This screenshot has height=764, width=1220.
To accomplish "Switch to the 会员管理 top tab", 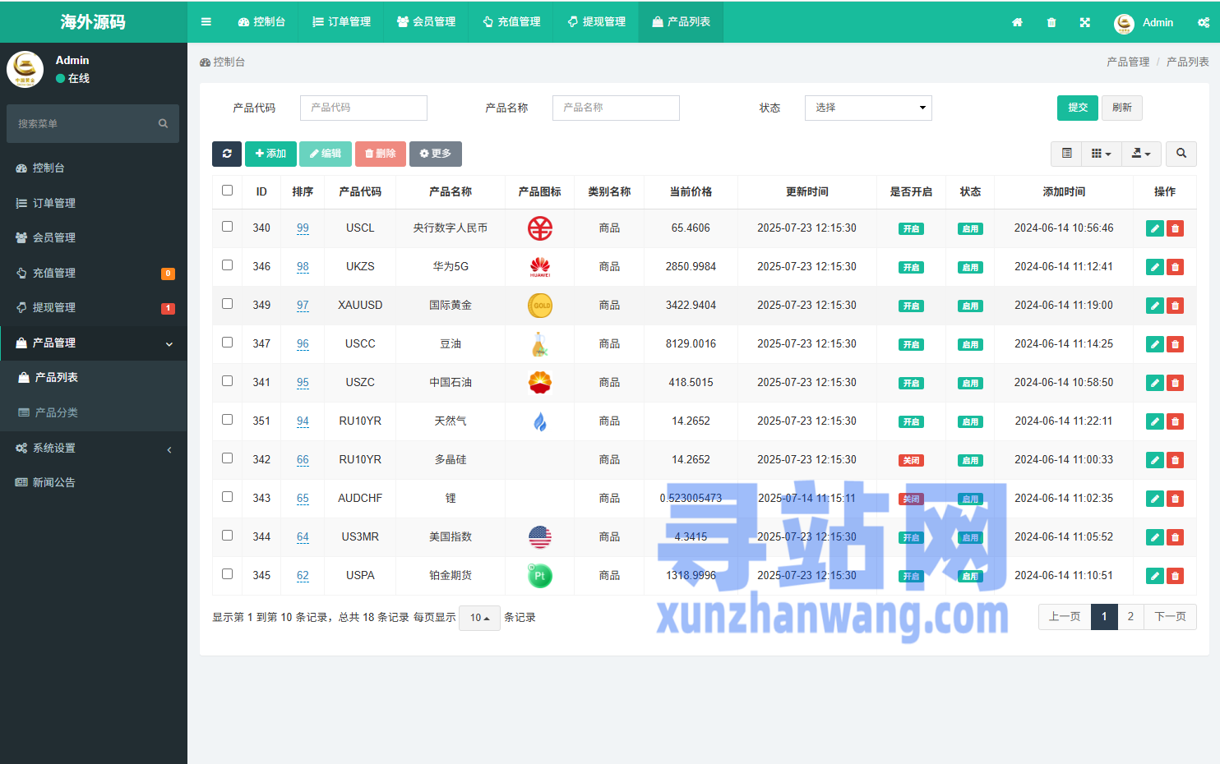I will click(x=426, y=22).
